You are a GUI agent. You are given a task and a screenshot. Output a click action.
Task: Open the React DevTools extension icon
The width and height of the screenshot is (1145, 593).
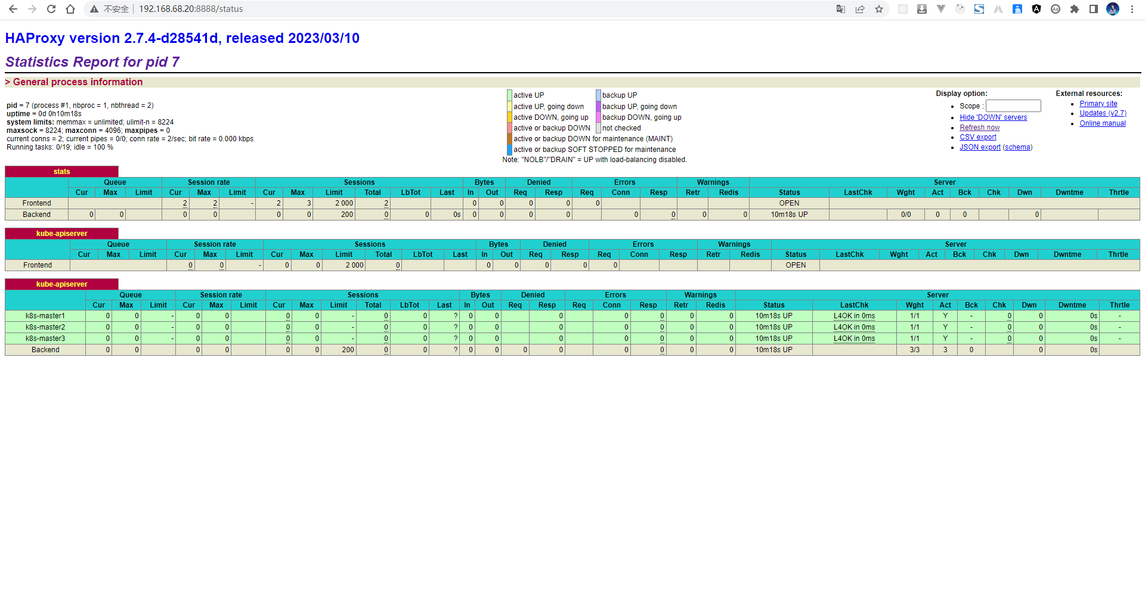click(x=903, y=9)
